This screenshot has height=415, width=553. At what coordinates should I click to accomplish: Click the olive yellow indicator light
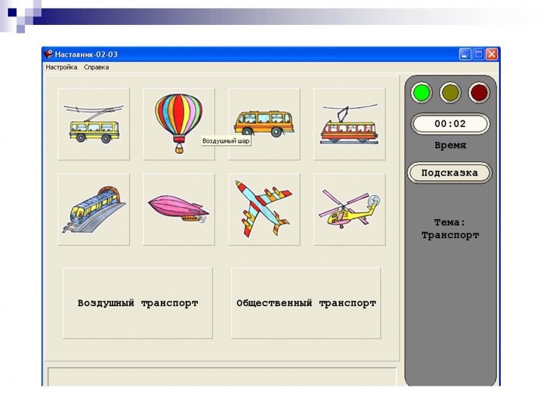click(450, 93)
